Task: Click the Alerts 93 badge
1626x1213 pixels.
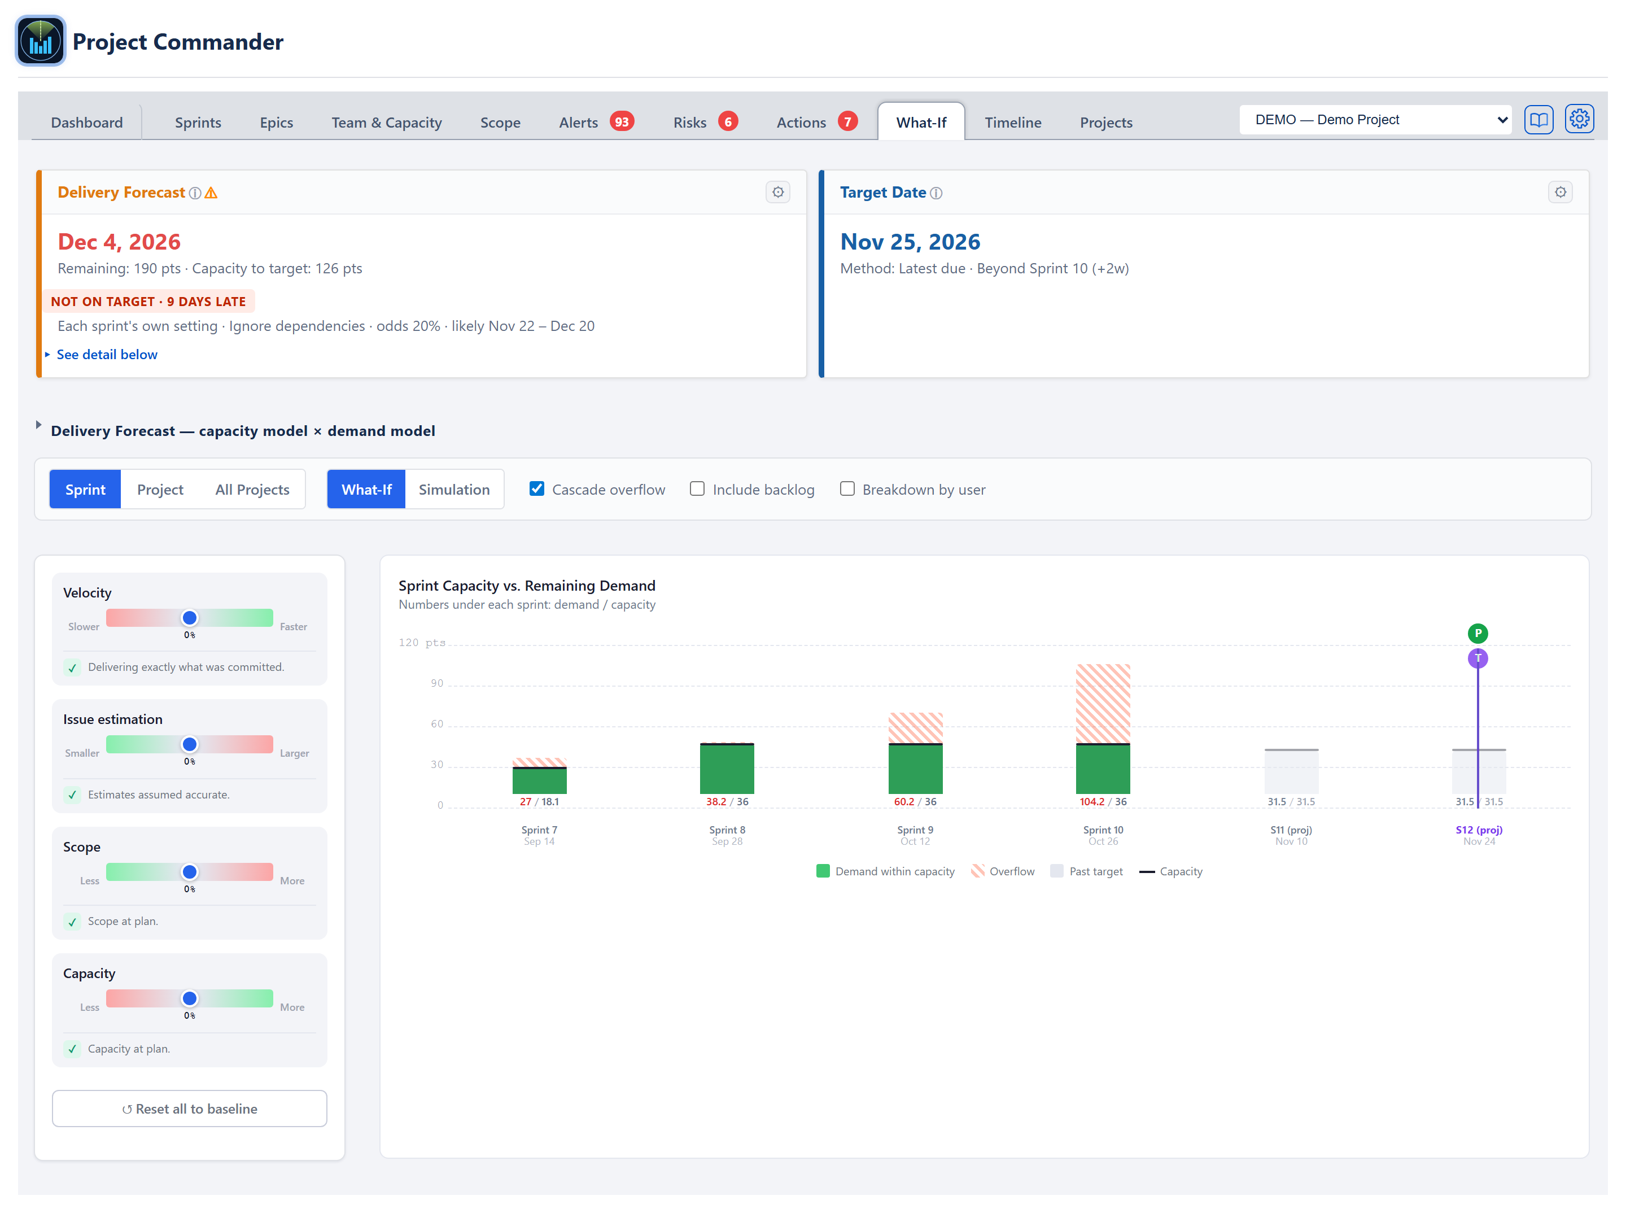Action: coord(622,122)
